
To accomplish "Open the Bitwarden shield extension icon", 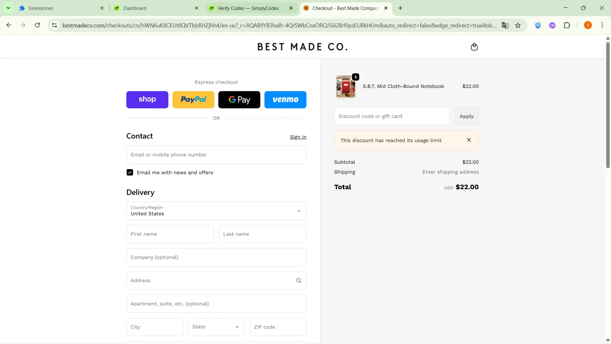I will click(538, 25).
